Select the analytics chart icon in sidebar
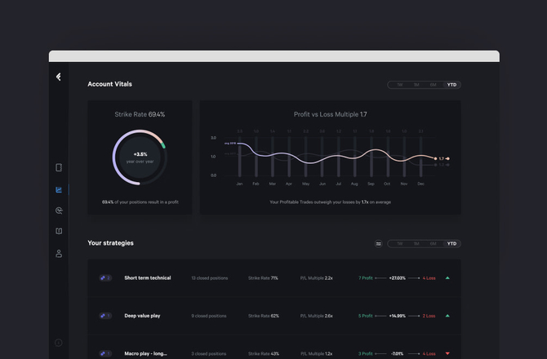 tap(59, 189)
